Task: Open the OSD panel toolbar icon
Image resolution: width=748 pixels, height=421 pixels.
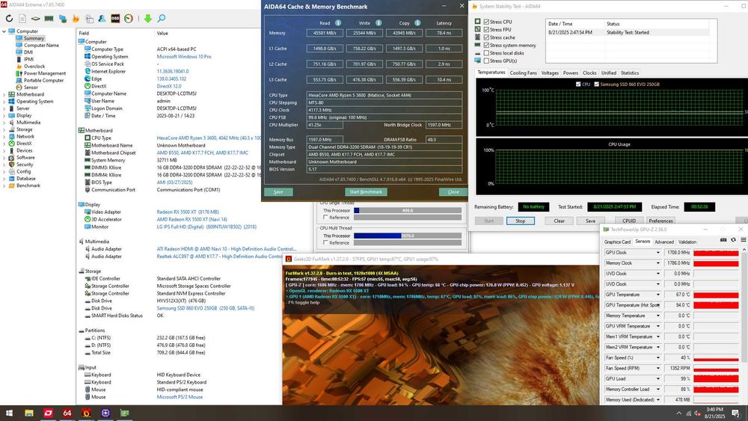Action: click(x=114, y=18)
